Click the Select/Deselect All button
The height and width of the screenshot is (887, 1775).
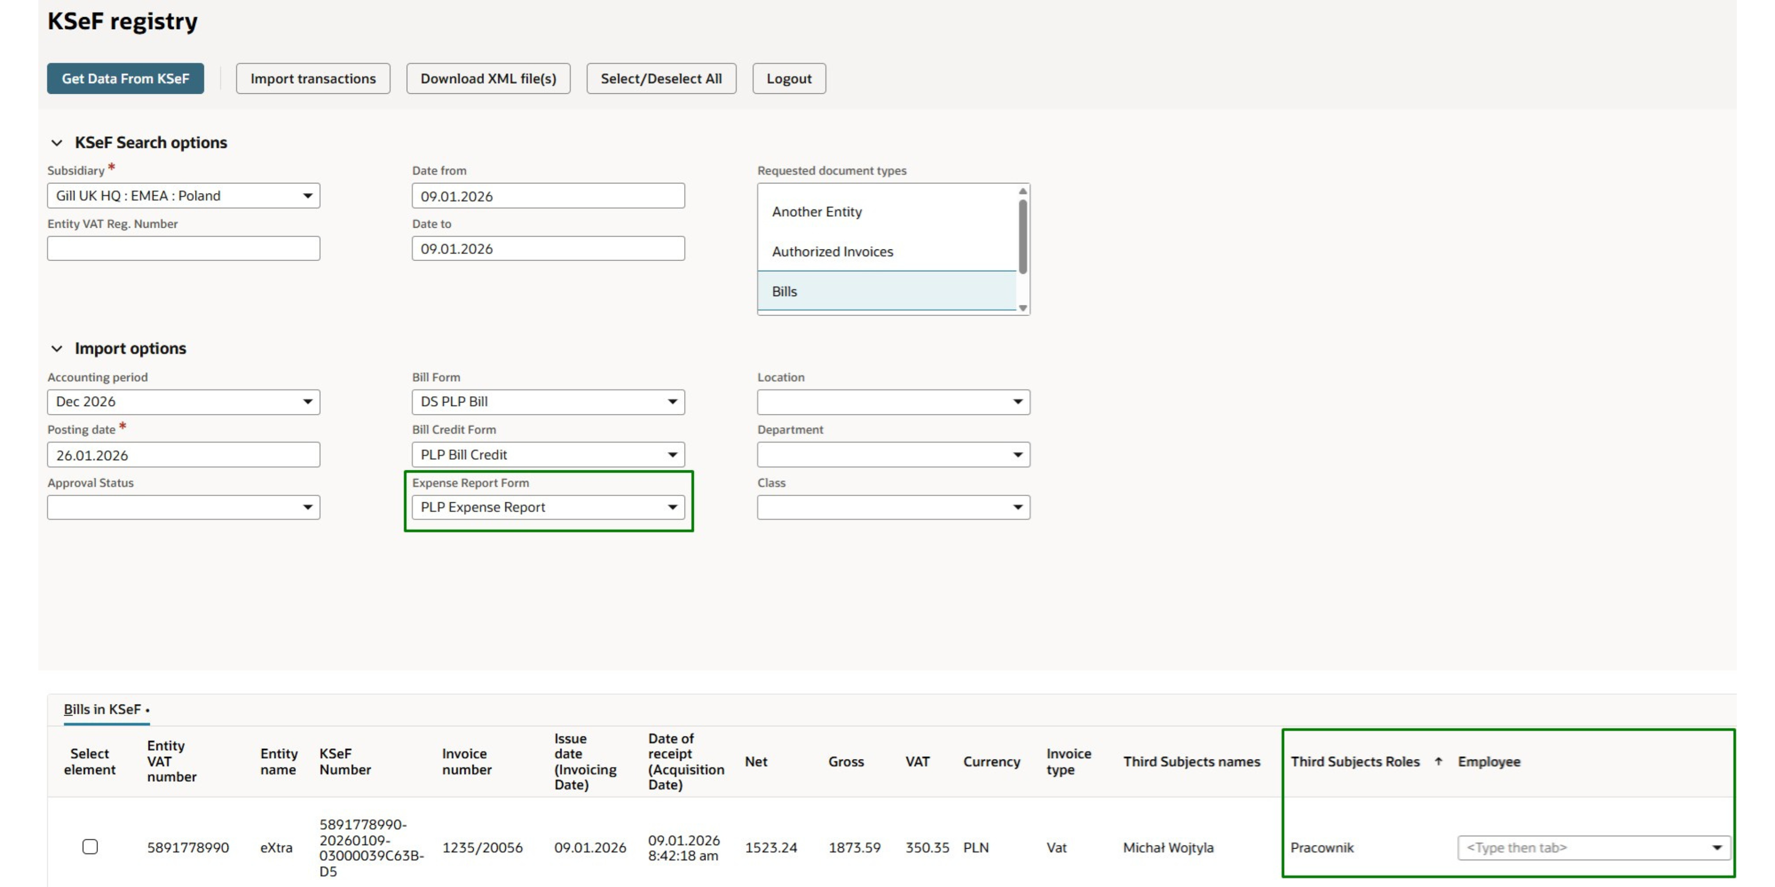660,78
